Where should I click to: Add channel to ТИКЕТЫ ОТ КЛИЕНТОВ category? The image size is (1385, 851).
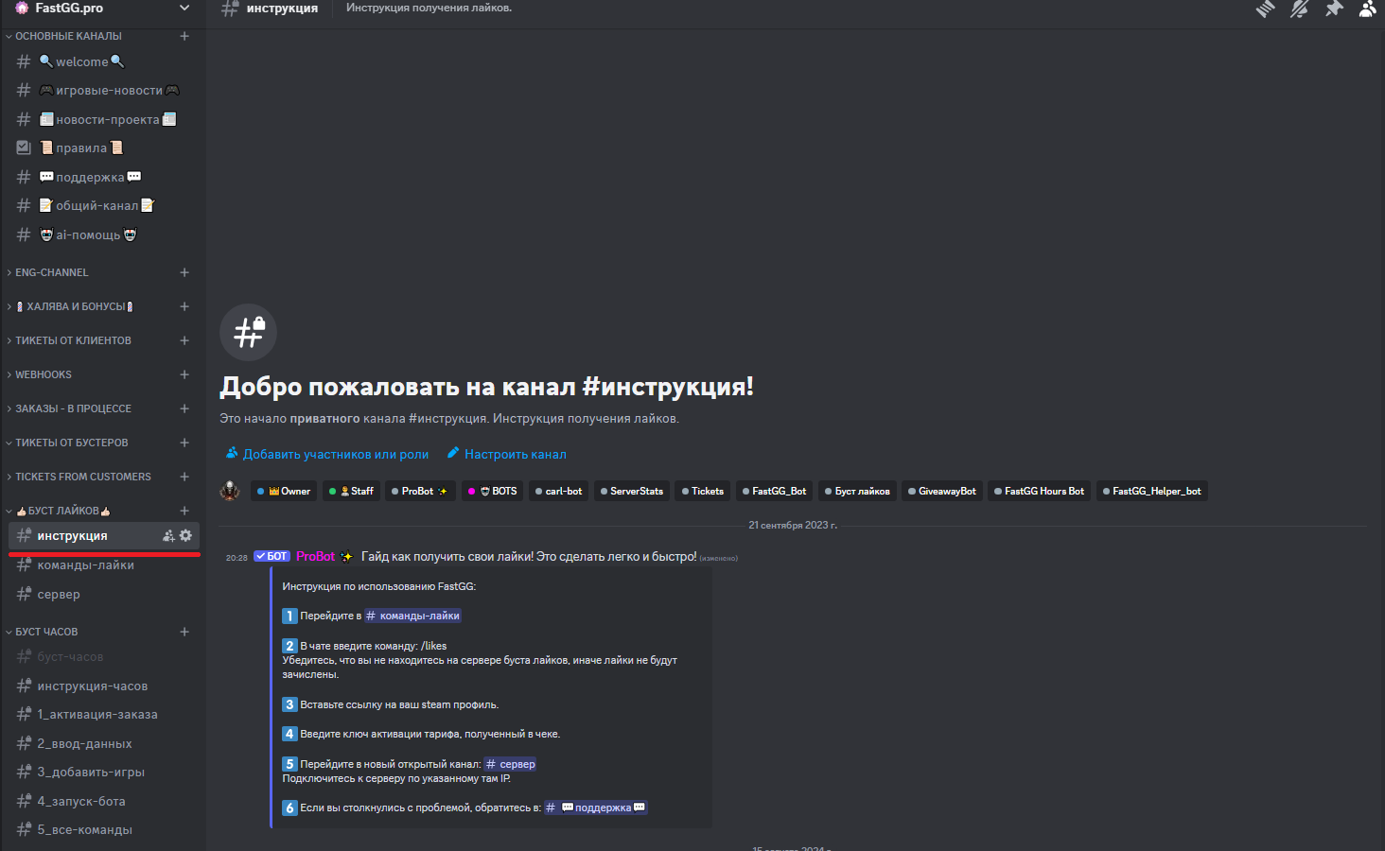(x=184, y=340)
